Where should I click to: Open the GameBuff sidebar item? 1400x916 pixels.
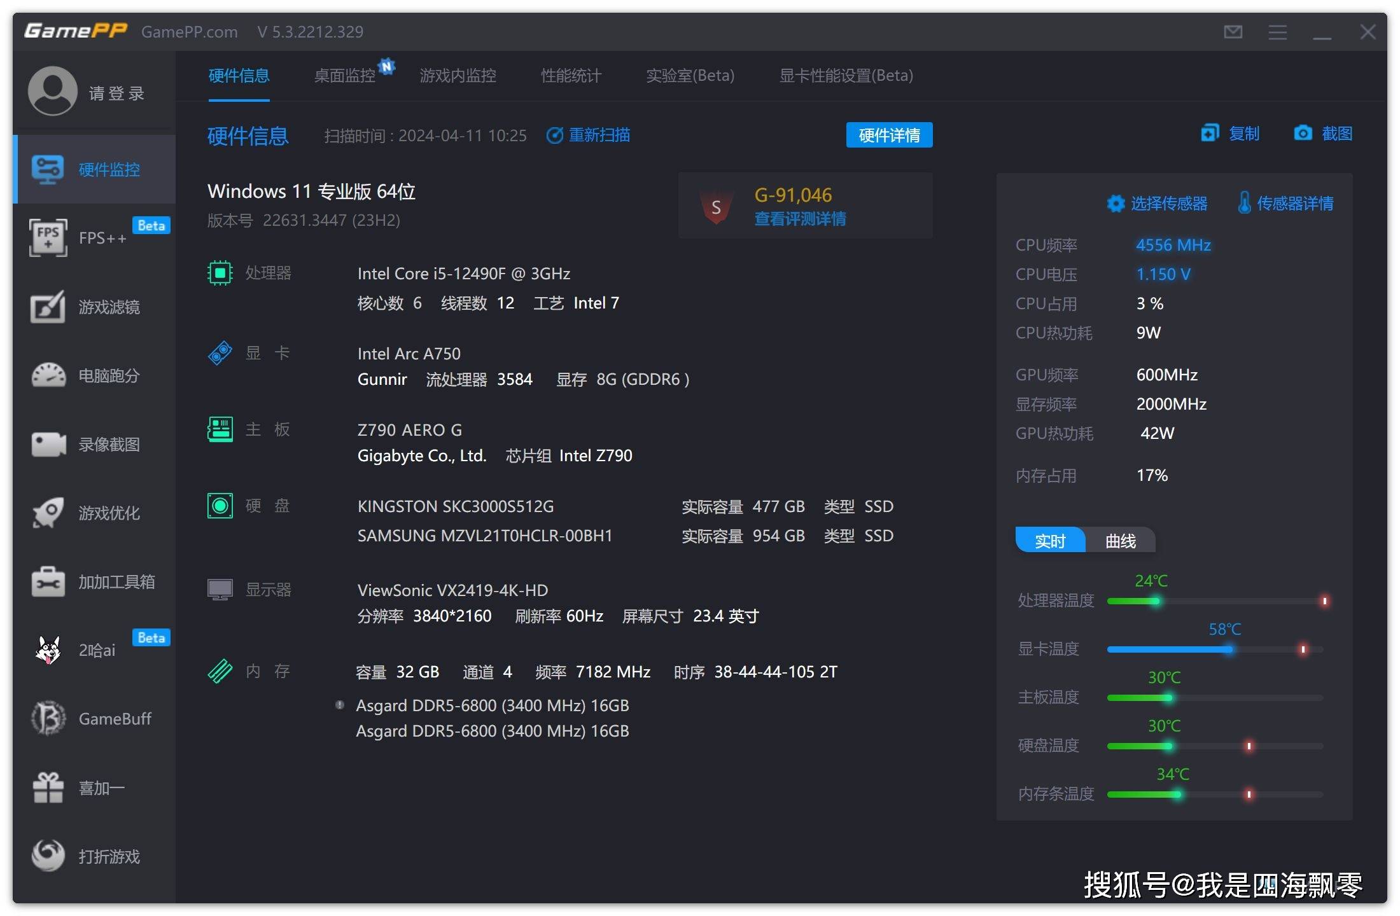(94, 719)
